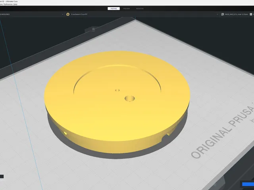Image resolution: width=254 pixels, height=190 pixels.
Task: Click the dark object list box at bottom left
Action: tap(2, 176)
